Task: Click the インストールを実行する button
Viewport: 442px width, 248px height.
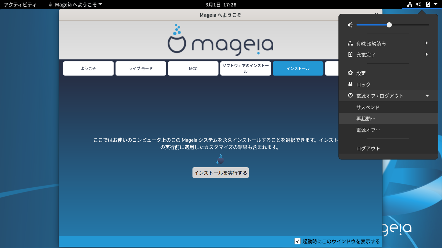Action: pos(221,173)
